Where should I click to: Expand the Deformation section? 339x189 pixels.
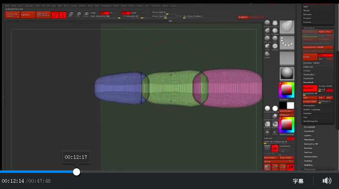(310, 156)
